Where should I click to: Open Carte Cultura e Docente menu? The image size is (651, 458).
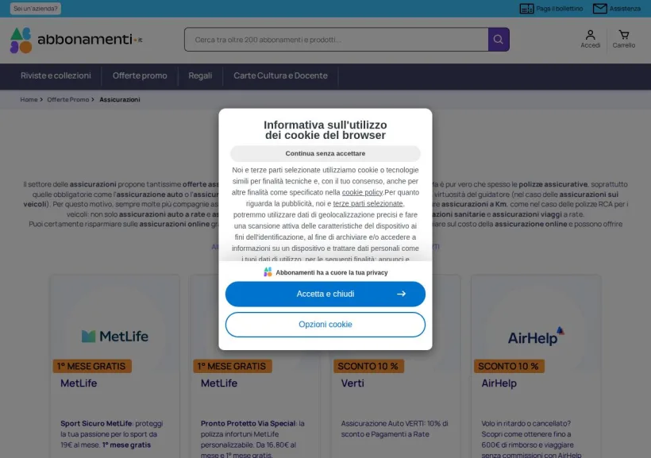tap(280, 75)
